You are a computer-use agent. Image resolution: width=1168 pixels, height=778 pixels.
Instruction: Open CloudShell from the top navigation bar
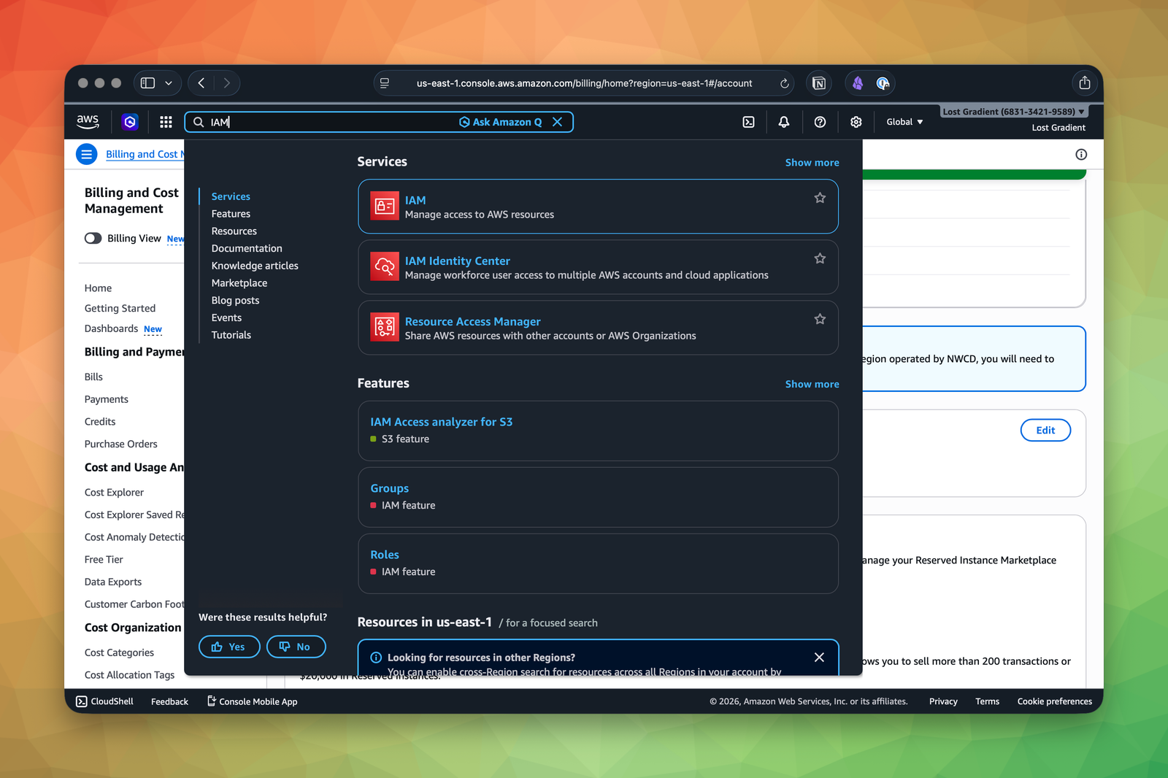click(748, 122)
